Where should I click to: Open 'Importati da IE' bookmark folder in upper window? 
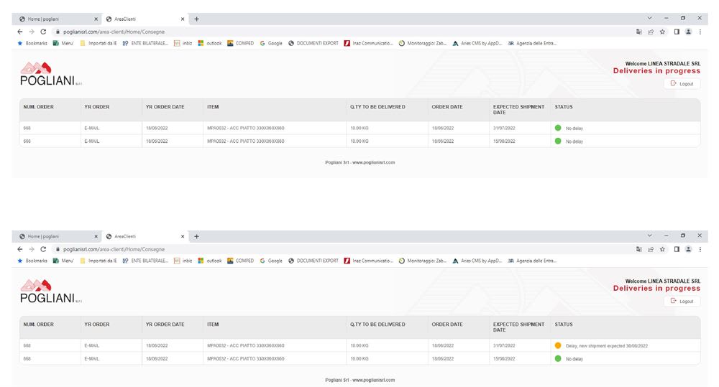coord(98,43)
